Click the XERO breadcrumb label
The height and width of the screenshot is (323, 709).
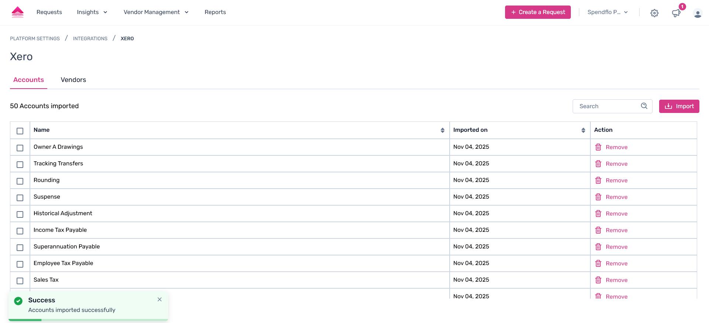click(127, 38)
